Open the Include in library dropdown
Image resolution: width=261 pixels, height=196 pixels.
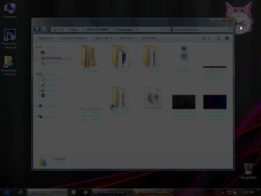74,38
